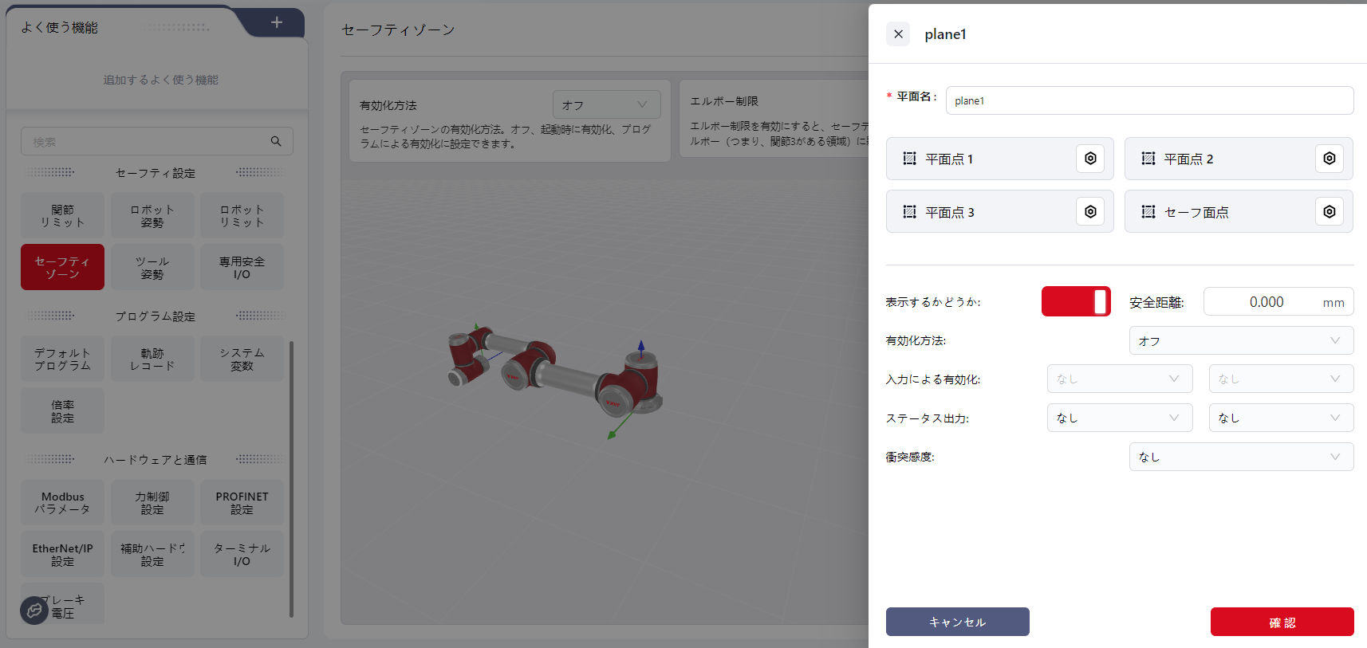The width and height of the screenshot is (1367, 648).
Task: Open the 有効化方法 dropdown in plane1 panel
Action: tap(1240, 341)
